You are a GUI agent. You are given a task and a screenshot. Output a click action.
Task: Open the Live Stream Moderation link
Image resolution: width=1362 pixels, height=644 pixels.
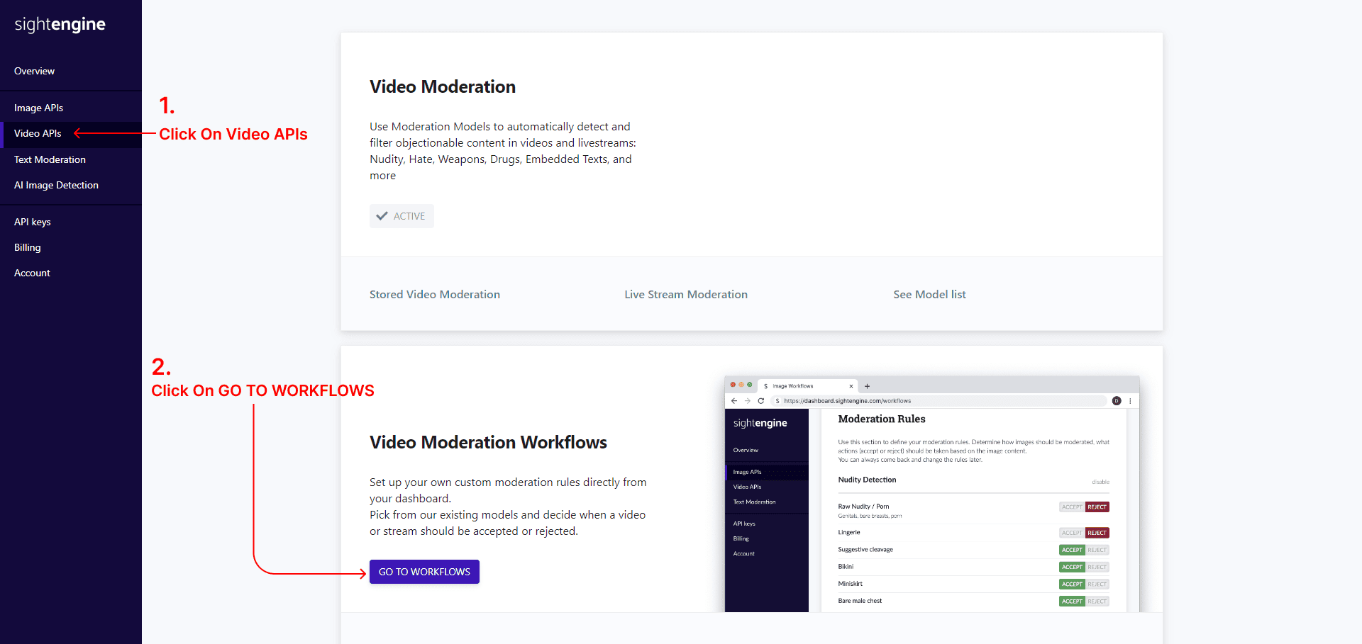coord(686,294)
